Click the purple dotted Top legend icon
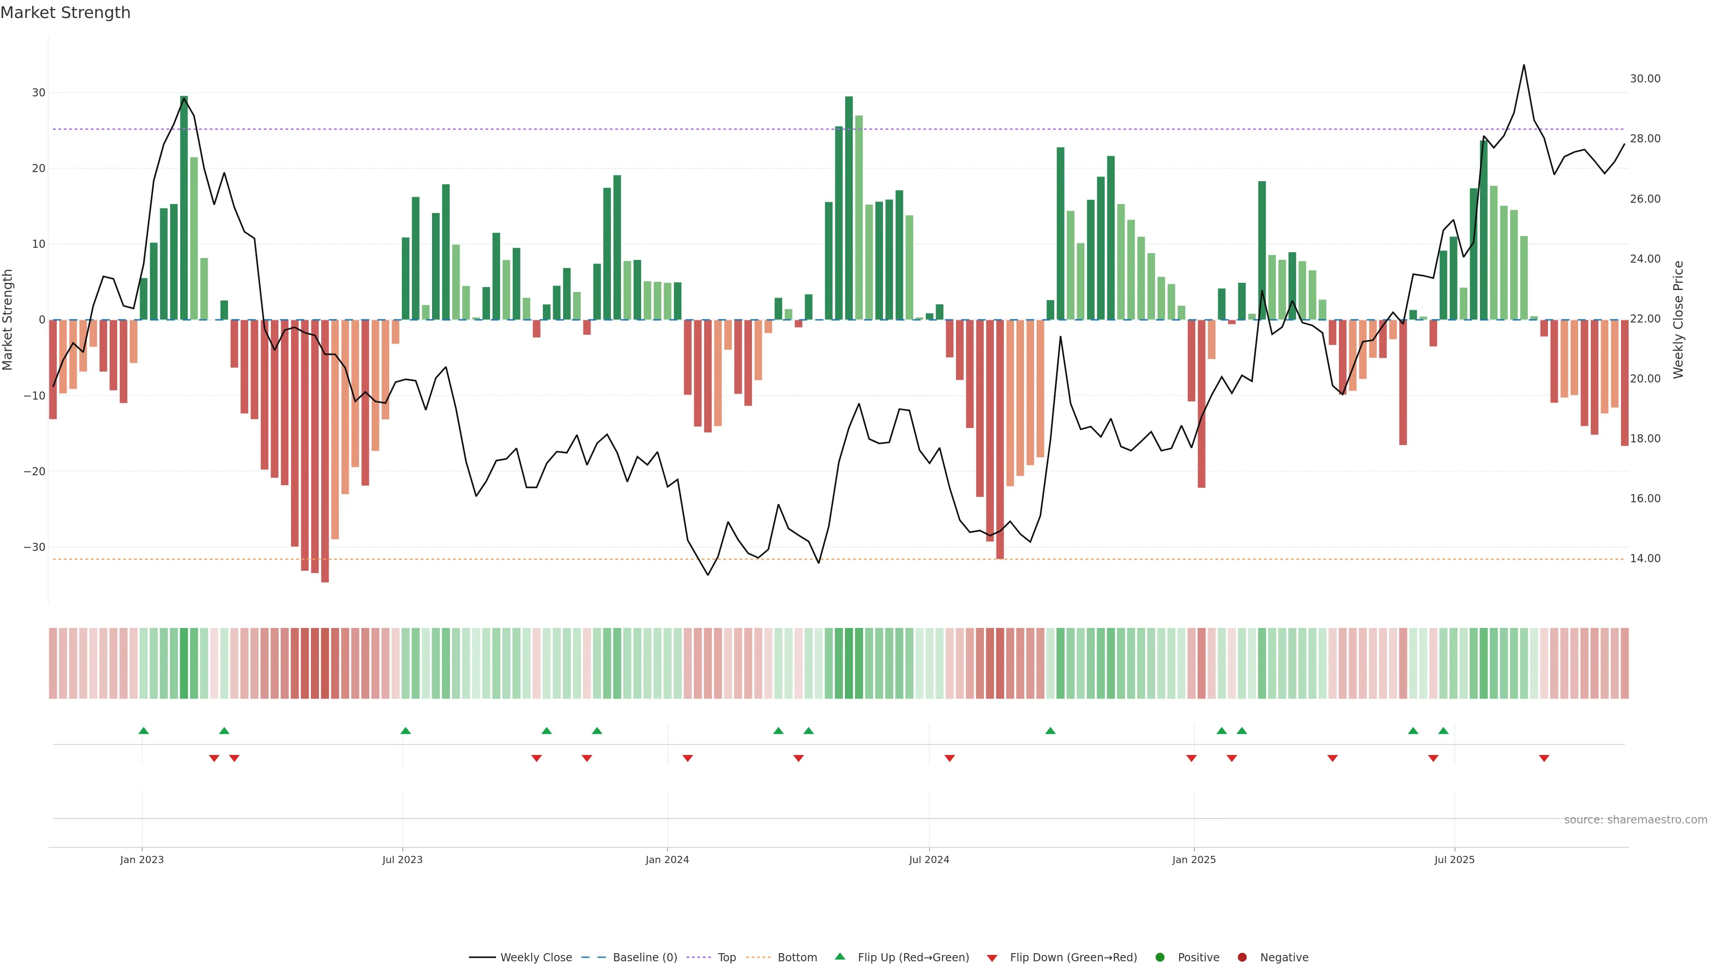 coord(699,958)
